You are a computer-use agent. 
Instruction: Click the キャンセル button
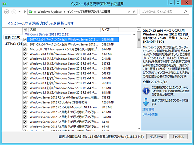(x=178, y=137)
